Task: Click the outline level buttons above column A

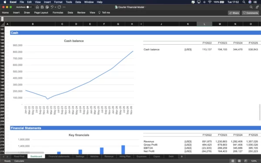Action: 2,19
